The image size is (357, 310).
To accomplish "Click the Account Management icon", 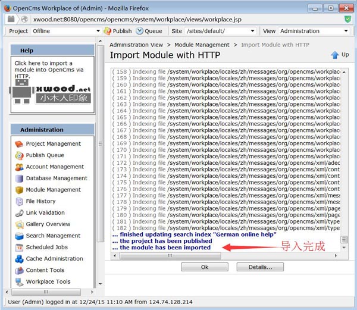I will [x=19, y=167].
